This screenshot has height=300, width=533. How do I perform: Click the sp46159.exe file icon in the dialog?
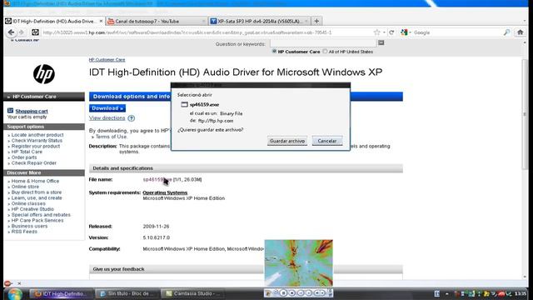pos(184,104)
